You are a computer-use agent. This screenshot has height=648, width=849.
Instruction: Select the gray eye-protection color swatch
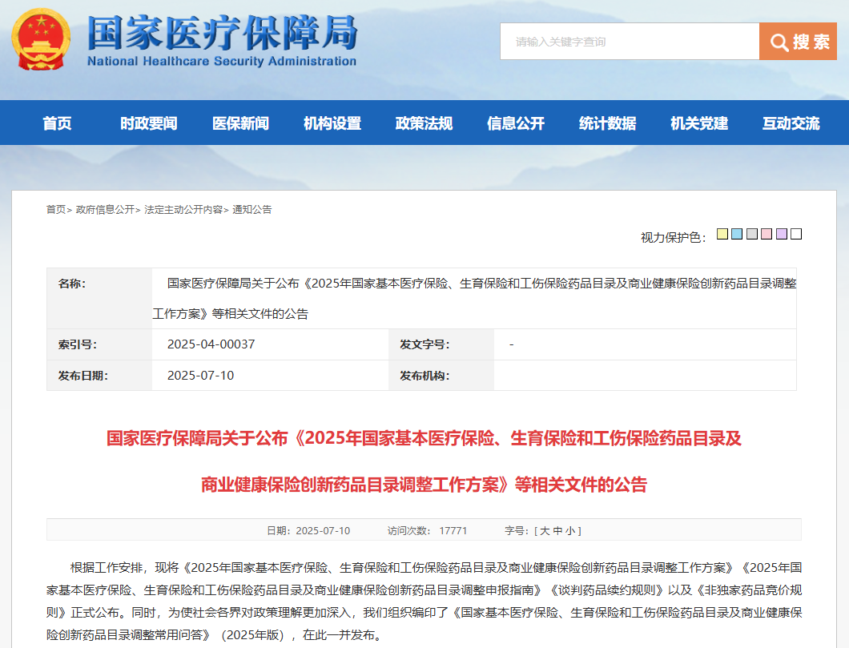tap(751, 234)
